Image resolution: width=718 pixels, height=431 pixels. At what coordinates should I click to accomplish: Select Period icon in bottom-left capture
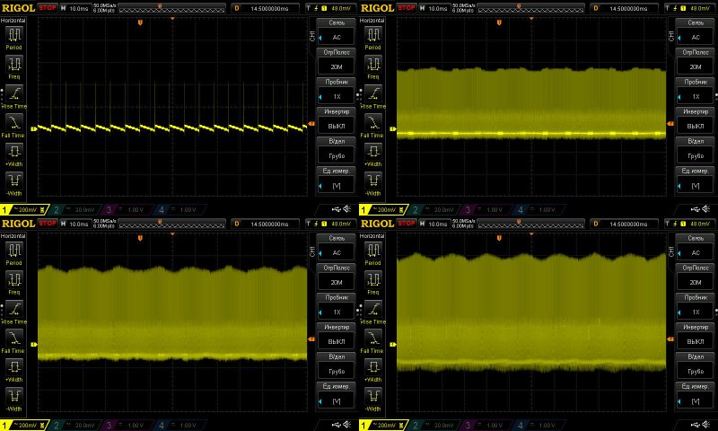pyautogui.click(x=14, y=251)
